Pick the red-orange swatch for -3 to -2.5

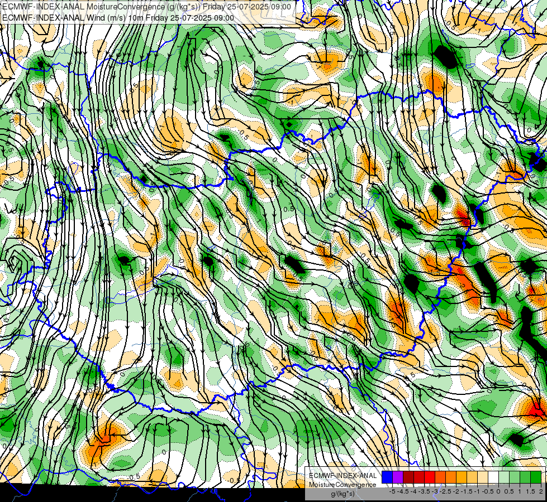point(440,477)
